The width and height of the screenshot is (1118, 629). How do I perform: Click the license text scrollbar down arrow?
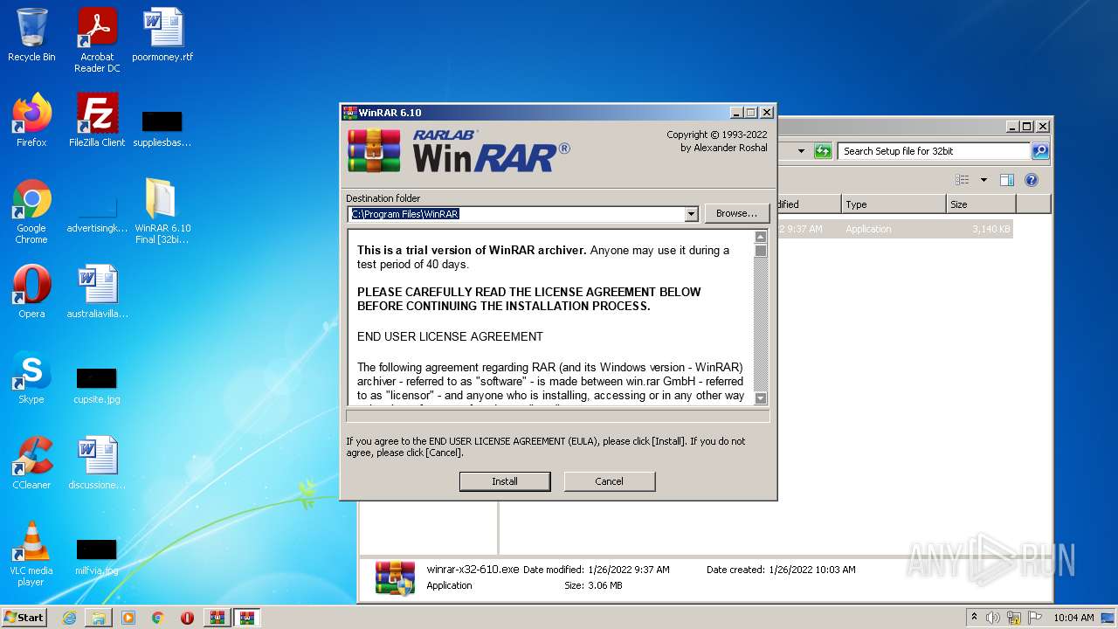761,398
